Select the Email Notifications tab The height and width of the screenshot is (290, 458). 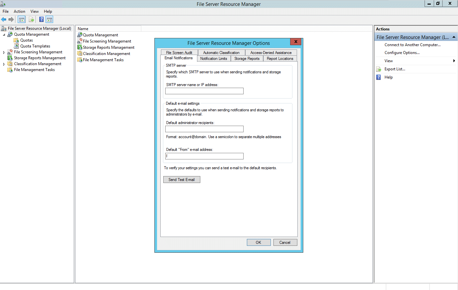(179, 58)
